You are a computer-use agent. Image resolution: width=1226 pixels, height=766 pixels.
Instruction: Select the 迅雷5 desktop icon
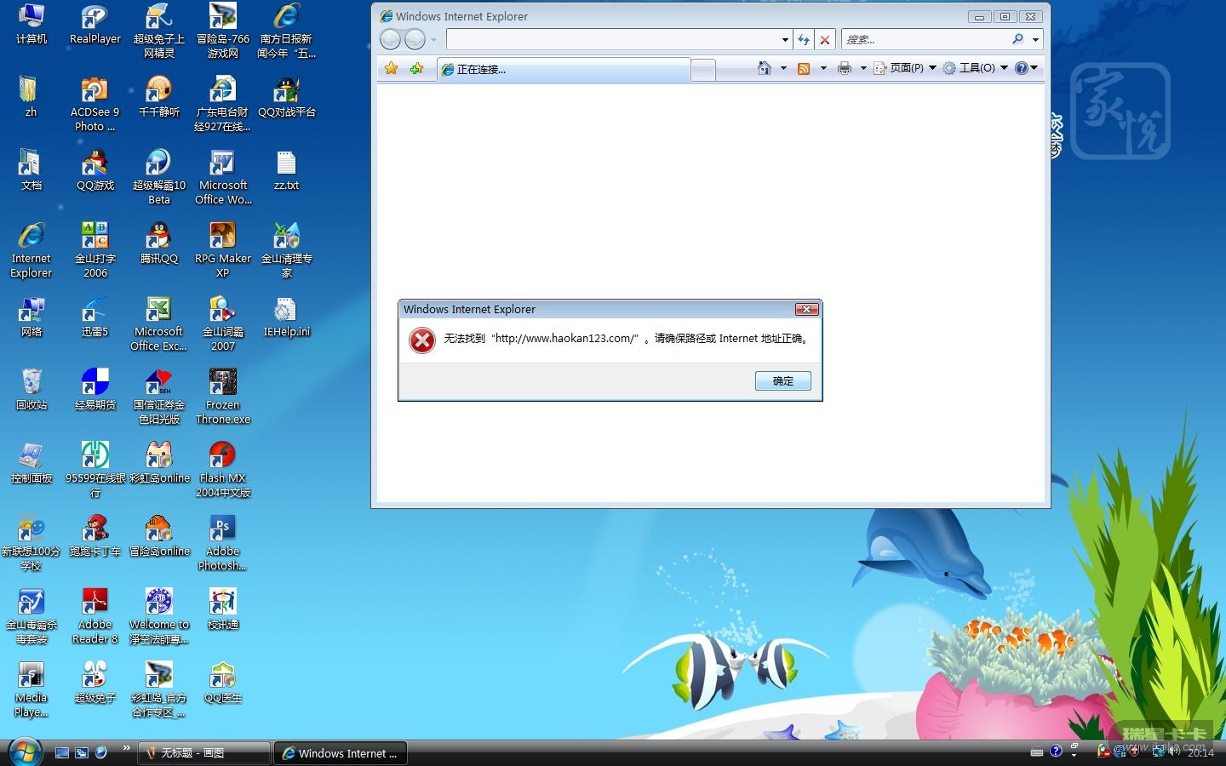(95, 317)
